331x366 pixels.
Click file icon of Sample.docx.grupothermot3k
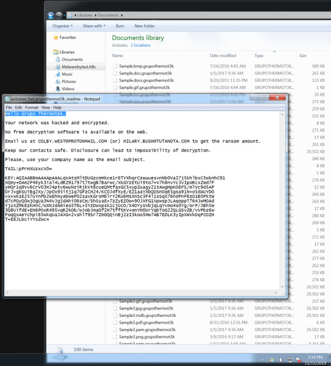pos(115,80)
